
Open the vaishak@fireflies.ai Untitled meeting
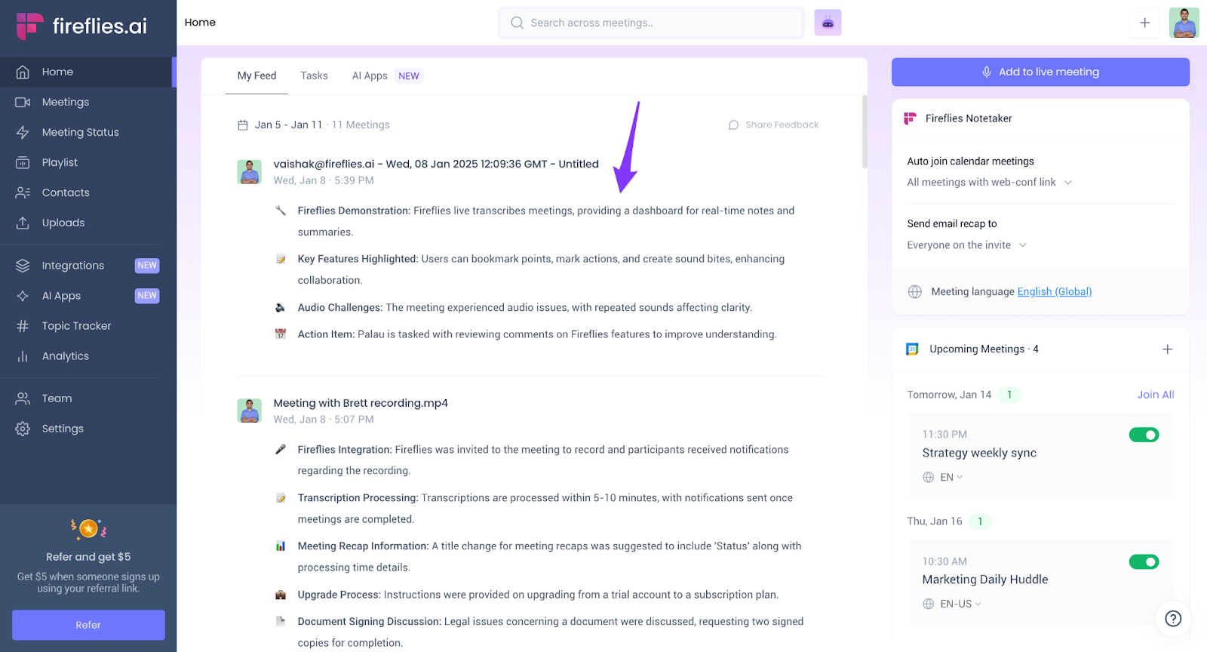click(436, 164)
